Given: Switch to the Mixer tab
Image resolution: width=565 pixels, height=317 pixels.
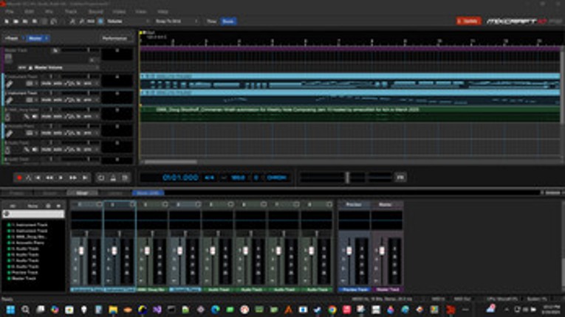Looking at the screenshot, I should (82, 193).
